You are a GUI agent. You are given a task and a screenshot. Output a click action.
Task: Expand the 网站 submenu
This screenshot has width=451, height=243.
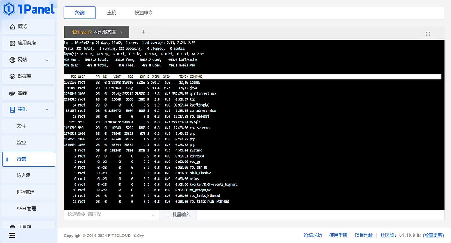coord(47,60)
